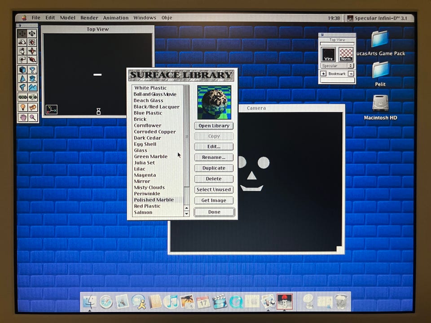Toggle the Norm. shading mode button
This screenshot has width=431, height=323.
point(346,54)
